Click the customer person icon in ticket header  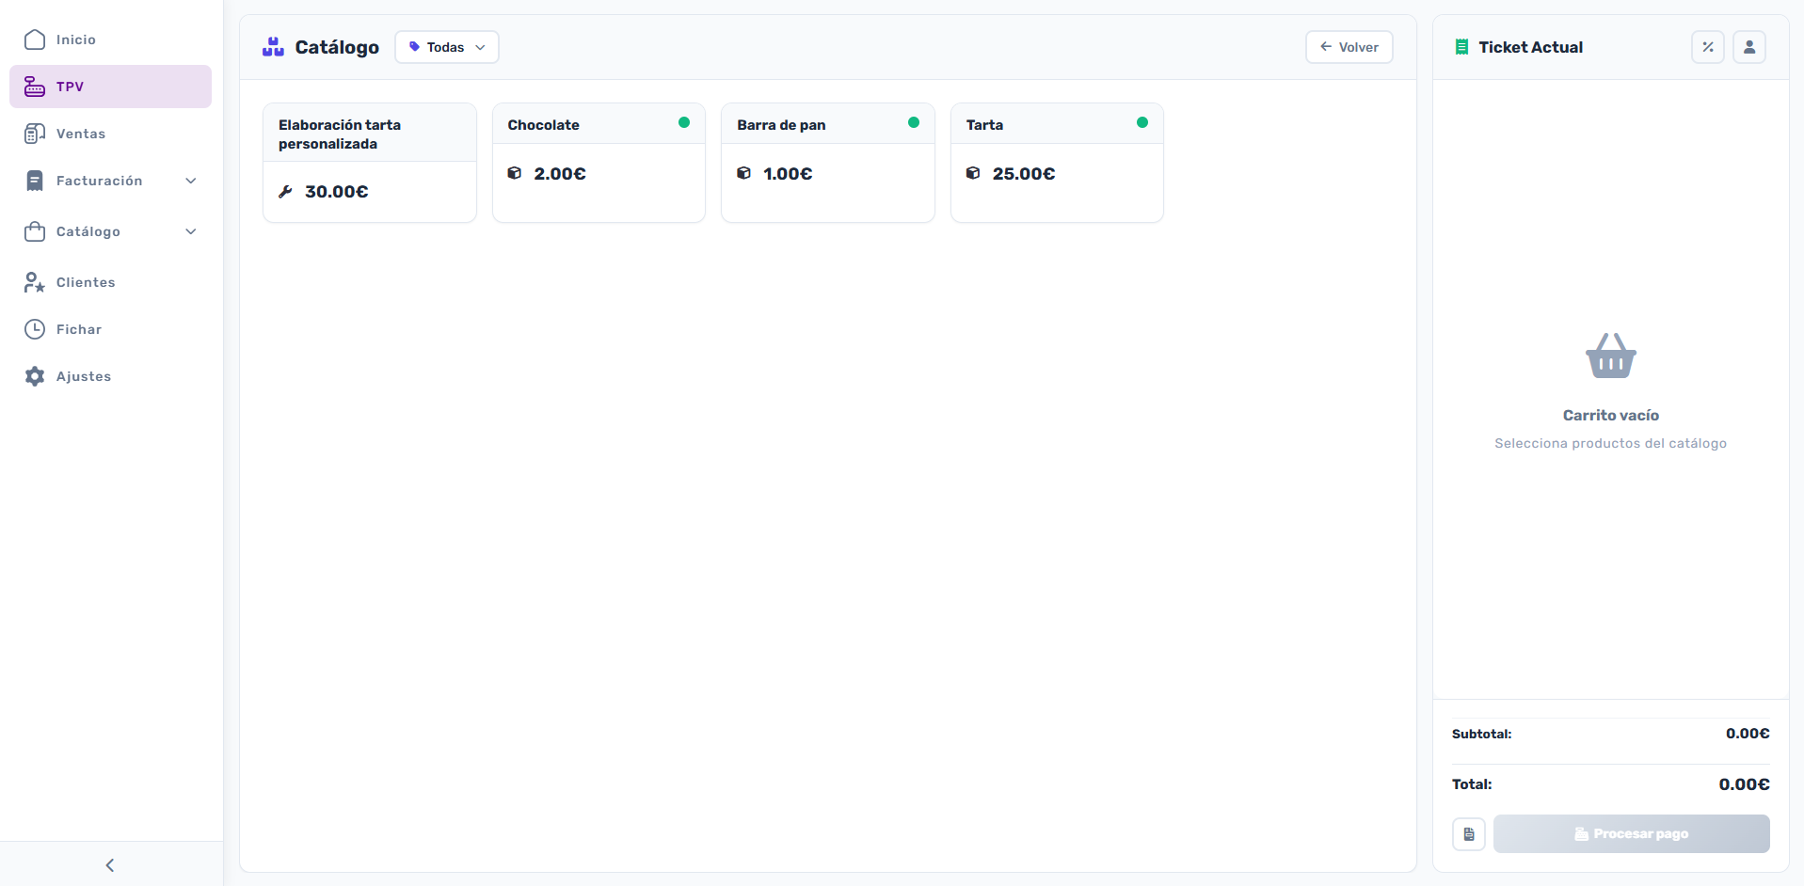(1748, 47)
